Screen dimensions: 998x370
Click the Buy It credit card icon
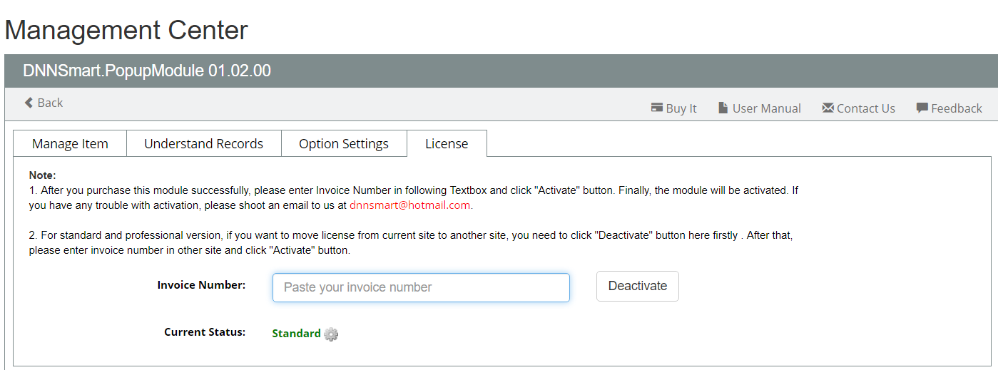657,108
